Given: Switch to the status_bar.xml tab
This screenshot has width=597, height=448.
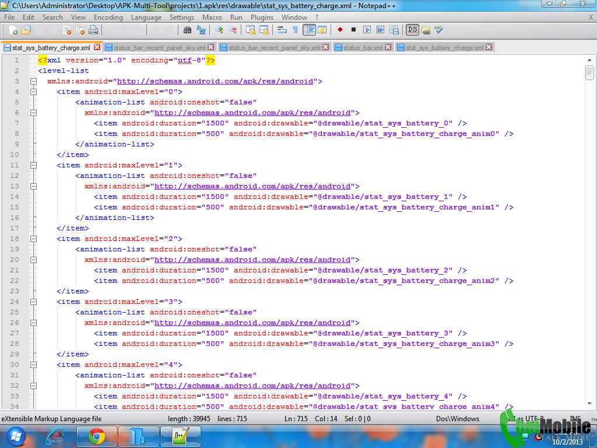Looking at the screenshot, I should [363, 48].
